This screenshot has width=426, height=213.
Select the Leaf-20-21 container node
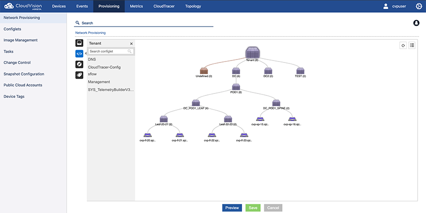[x=164, y=119]
